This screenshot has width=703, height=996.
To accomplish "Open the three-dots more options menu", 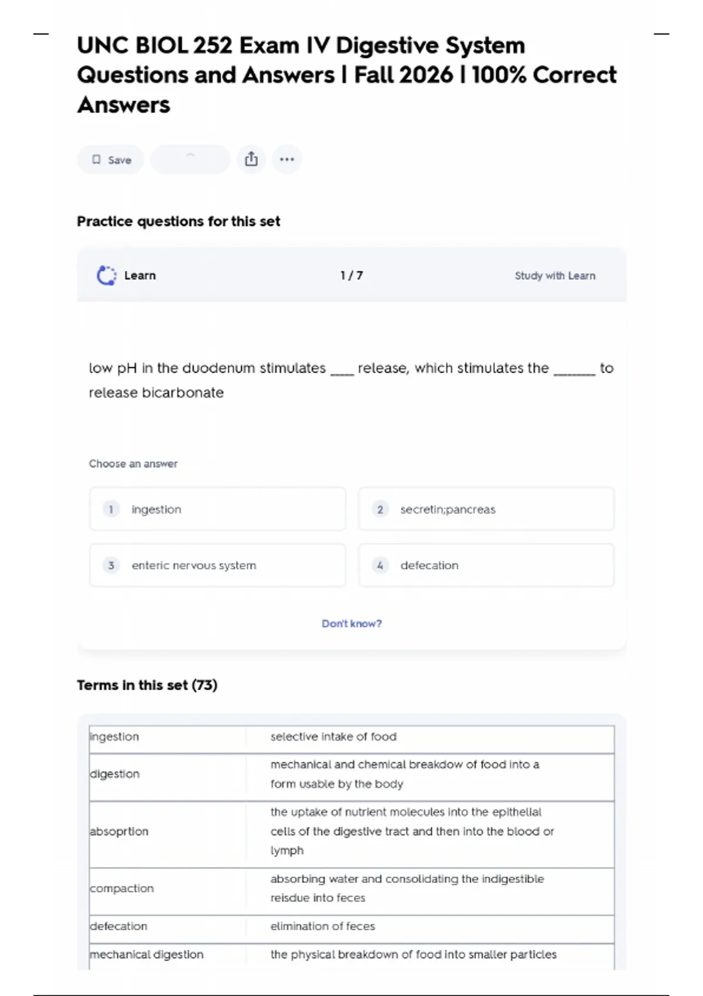I will pyautogui.click(x=286, y=159).
